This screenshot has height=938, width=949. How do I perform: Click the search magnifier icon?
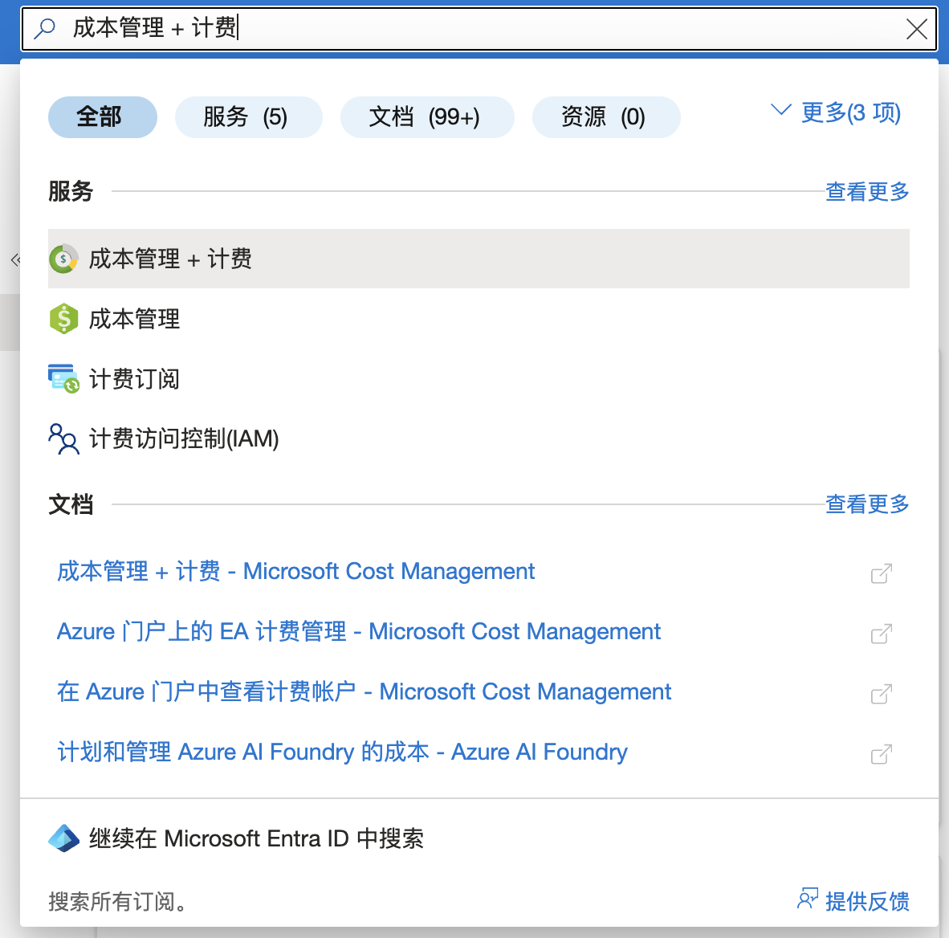(x=46, y=29)
